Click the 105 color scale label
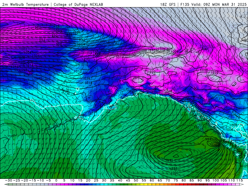Viewport: 248px width, 186px height. tap(224, 180)
